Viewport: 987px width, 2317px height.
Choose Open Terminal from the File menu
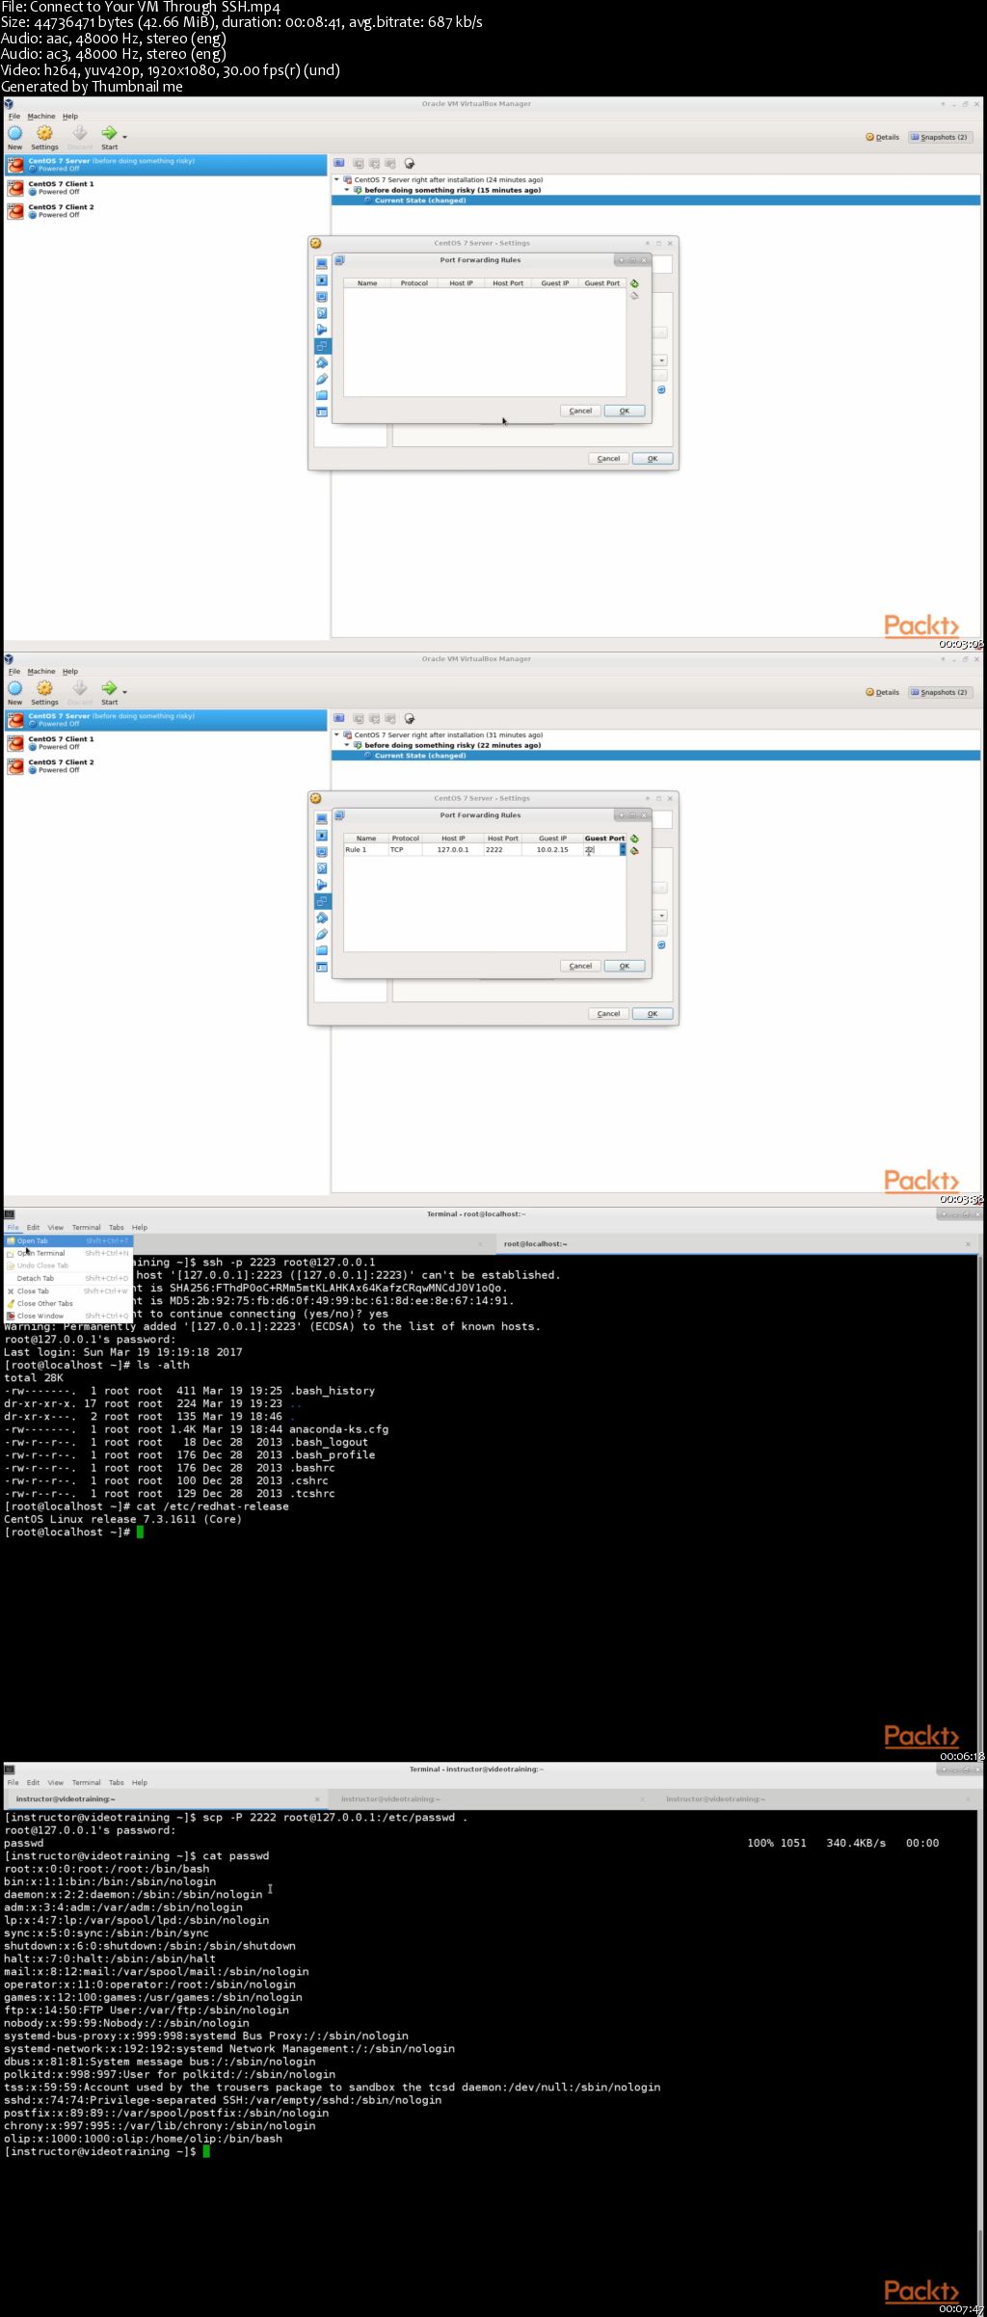click(67, 1253)
